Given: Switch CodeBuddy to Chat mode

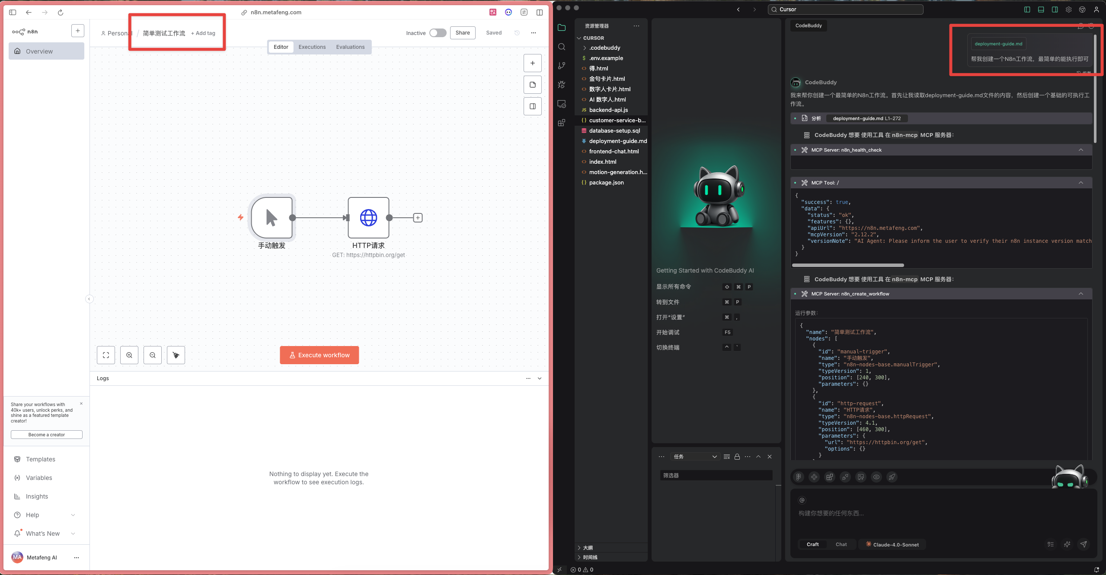Looking at the screenshot, I should (841, 544).
